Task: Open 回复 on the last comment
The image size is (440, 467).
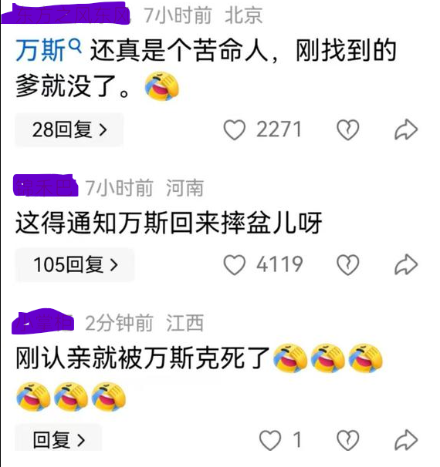Action: pyautogui.click(x=59, y=440)
